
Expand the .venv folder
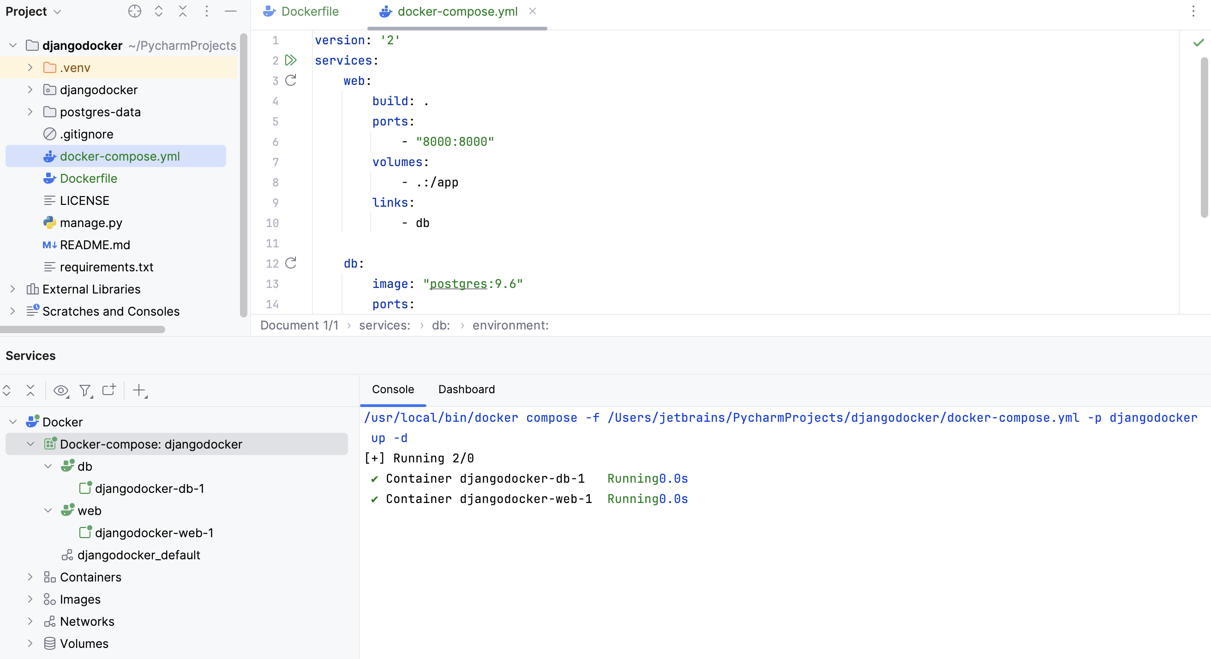pyautogui.click(x=30, y=67)
